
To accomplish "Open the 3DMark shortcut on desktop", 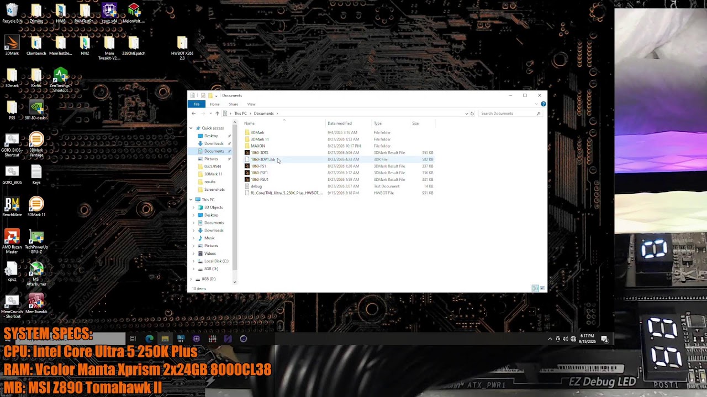I will 12,46.
